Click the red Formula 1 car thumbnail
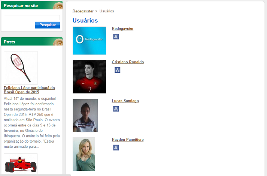Image resolution: width=267 pixels, height=176 pixels. pyautogui.click(x=21, y=164)
